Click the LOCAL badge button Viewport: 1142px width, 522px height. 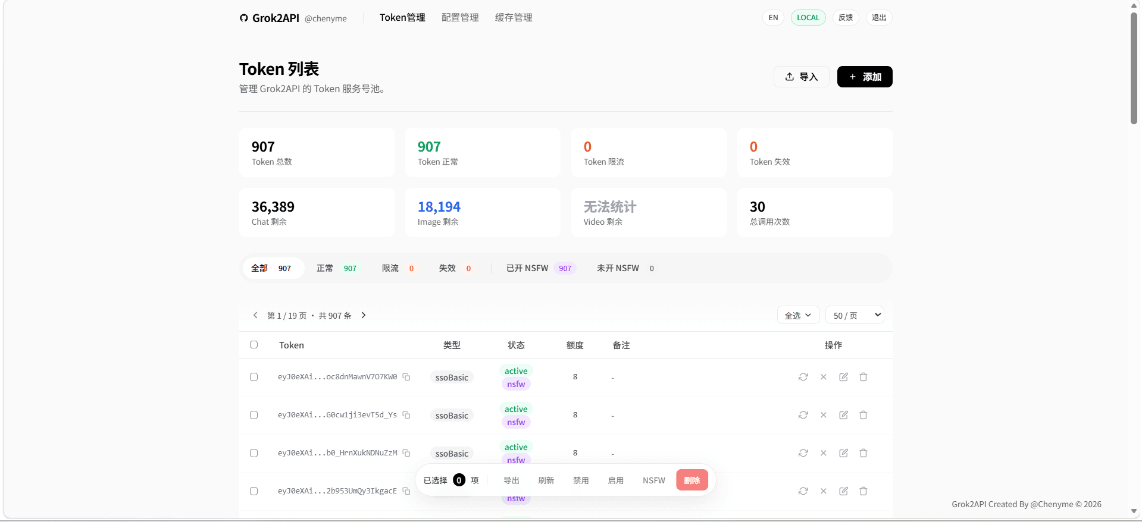pos(808,18)
